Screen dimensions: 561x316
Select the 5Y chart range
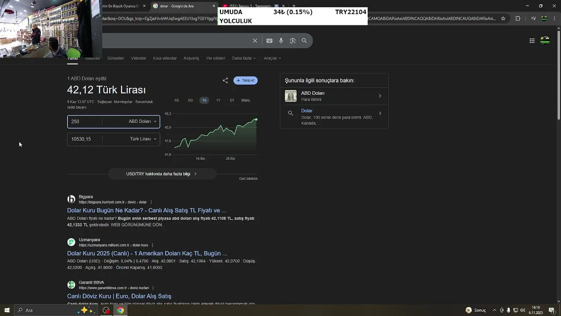(x=232, y=101)
